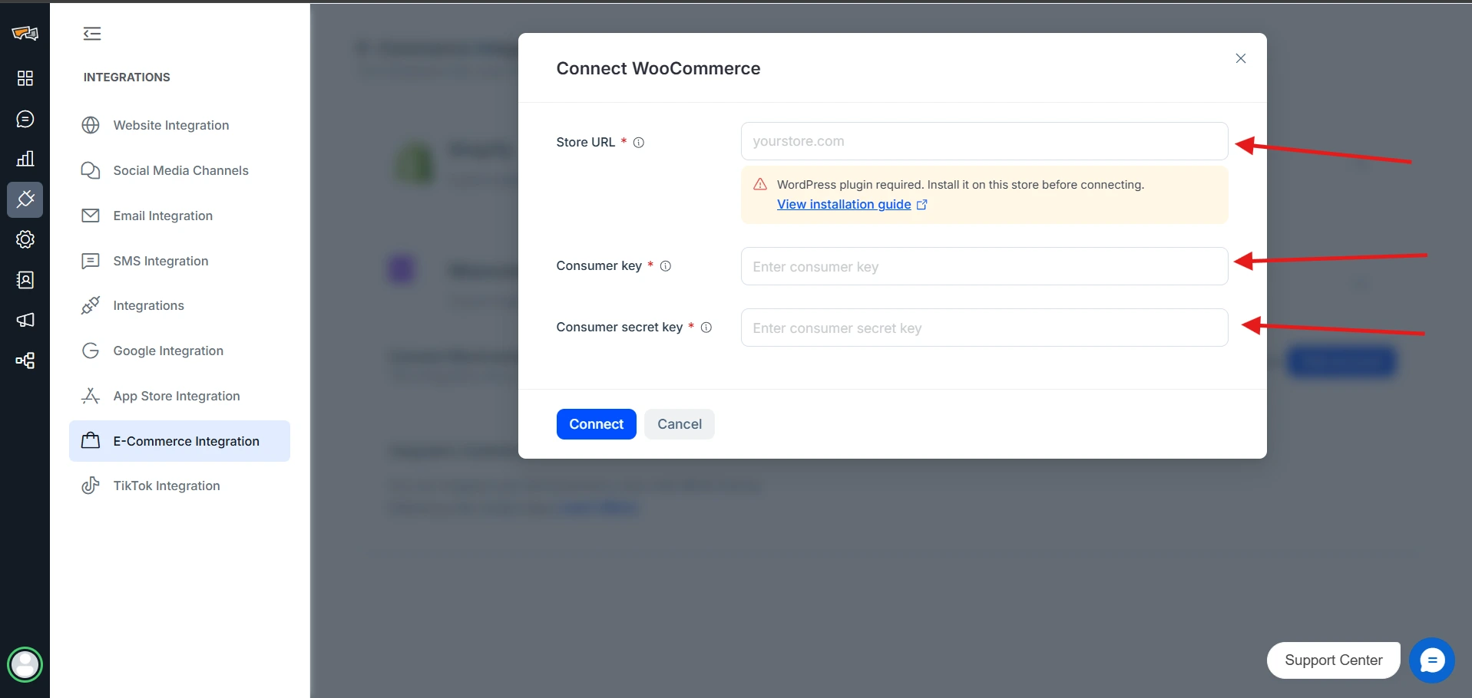Click the Social Media Channels chat icon
The height and width of the screenshot is (698, 1472).
(91, 170)
